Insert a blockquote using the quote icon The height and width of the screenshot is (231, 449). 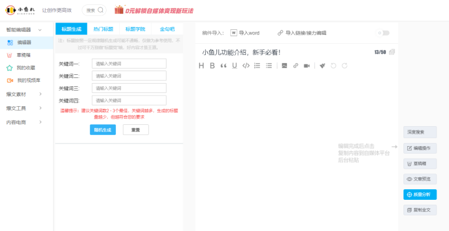(x=223, y=66)
